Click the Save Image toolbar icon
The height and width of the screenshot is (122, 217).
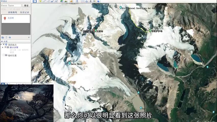tap(91, 1)
